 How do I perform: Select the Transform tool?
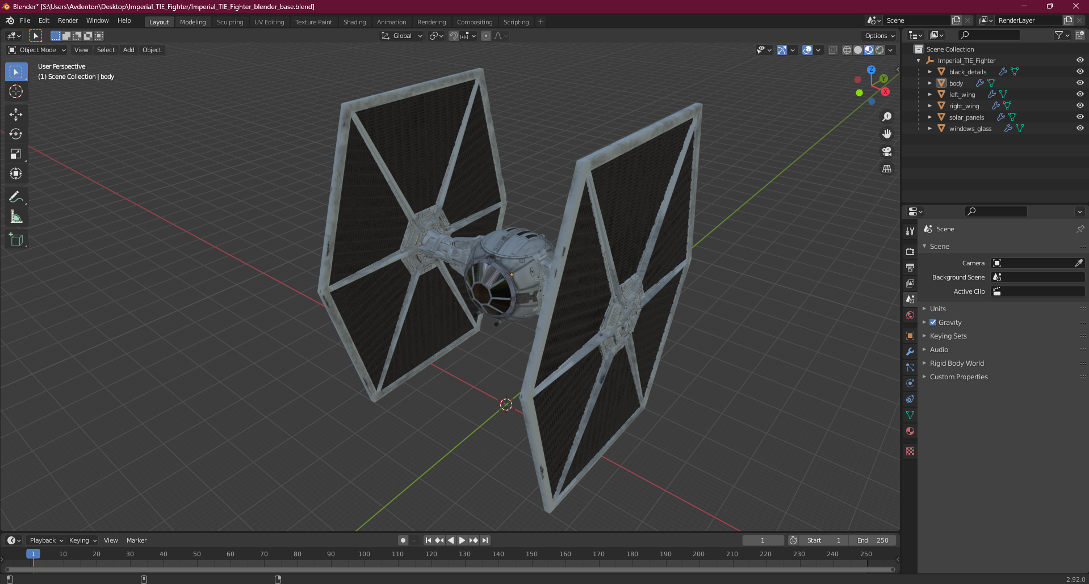[x=16, y=174]
